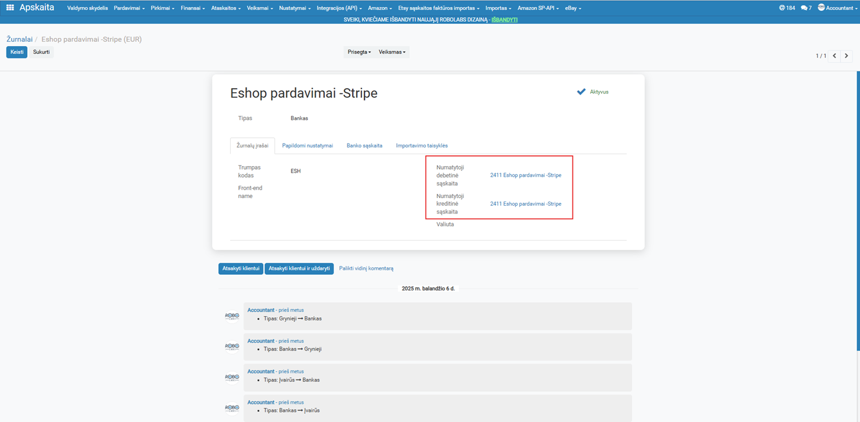Click Accountant name on Bankas → Grynieji entry
Viewport: 860px width, 422px height.
(261, 341)
